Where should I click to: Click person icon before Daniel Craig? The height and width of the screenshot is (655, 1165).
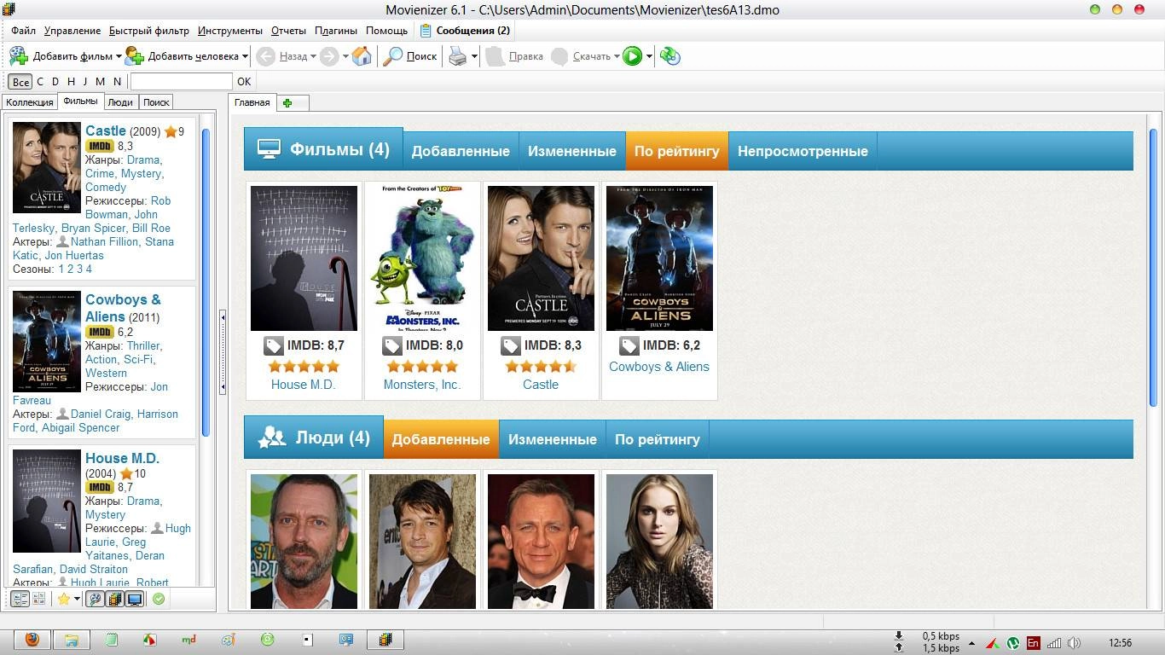(x=62, y=414)
